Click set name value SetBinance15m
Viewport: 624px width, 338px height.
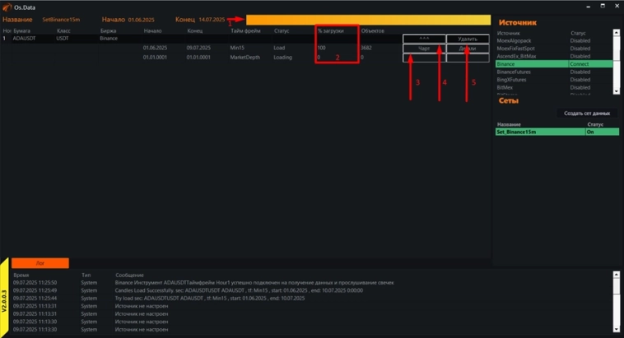61,20
